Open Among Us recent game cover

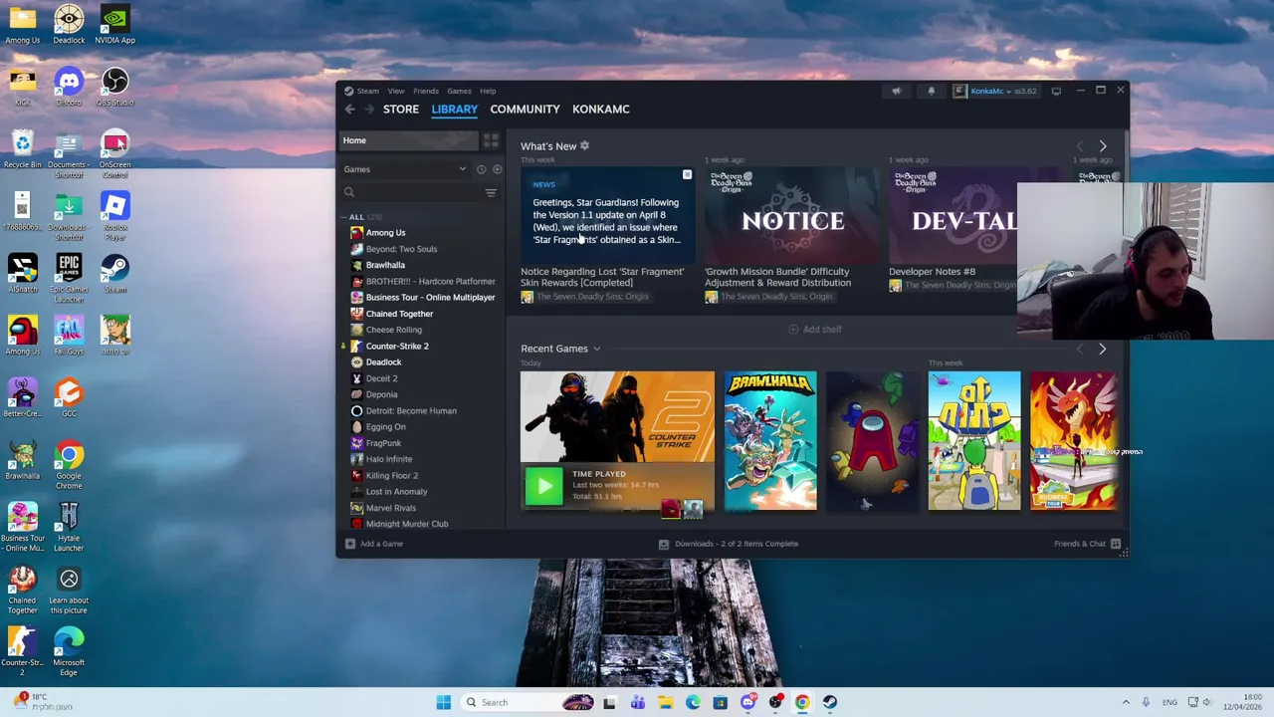pyautogui.click(x=872, y=441)
